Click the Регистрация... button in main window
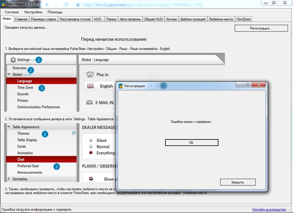This screenshot has height=213, width=293. pos(261,28)
